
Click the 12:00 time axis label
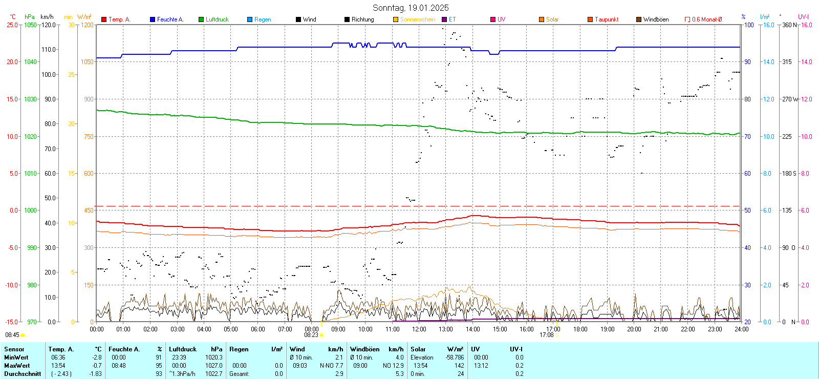419,329
